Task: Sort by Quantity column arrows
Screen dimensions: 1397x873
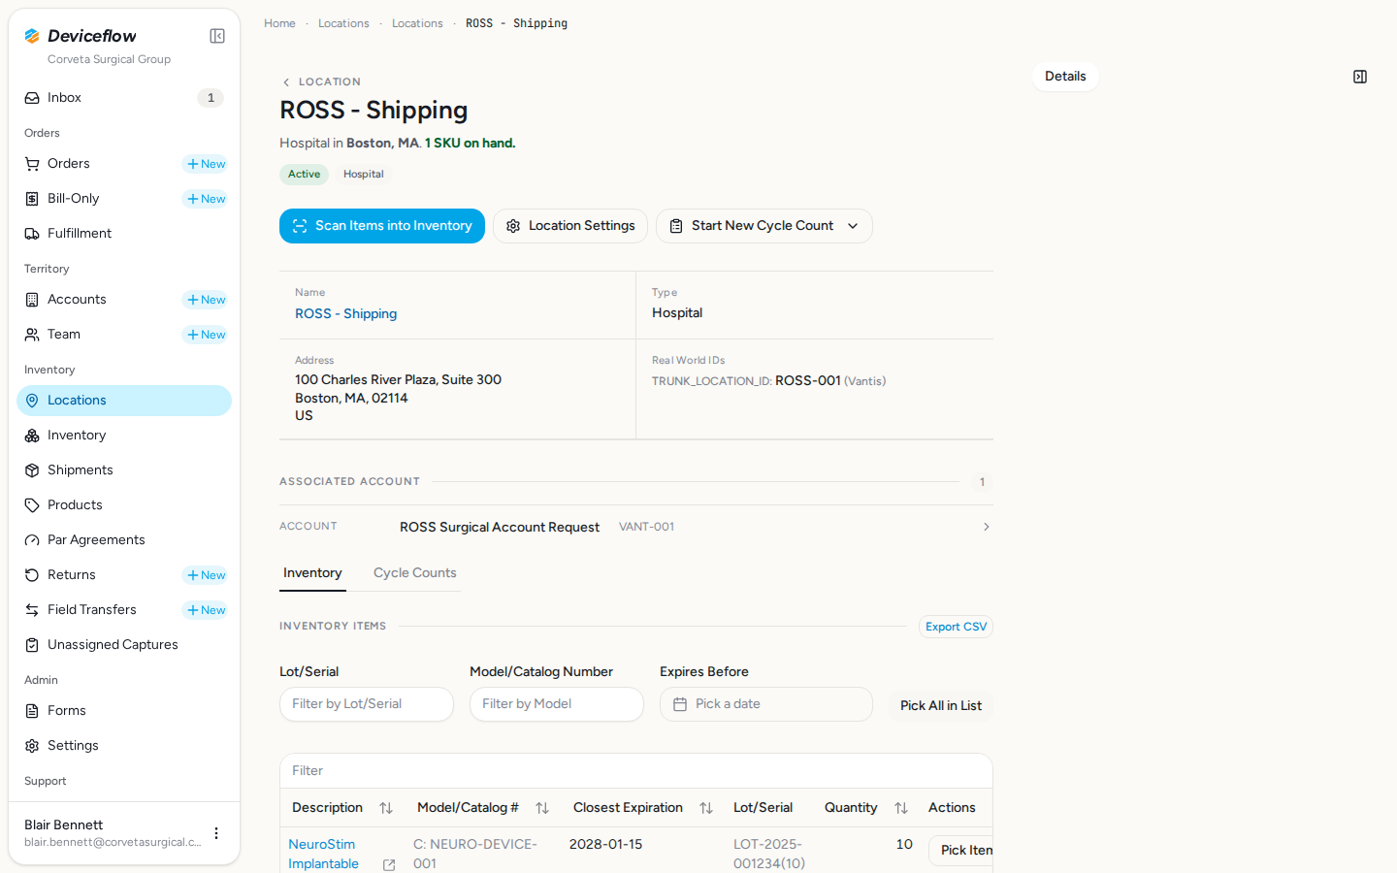Action: [901, 808]
